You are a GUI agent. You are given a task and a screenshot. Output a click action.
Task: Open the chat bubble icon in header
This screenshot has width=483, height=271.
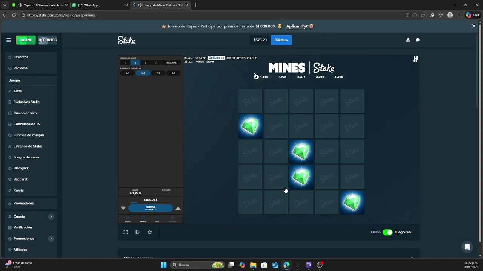[418, 40]
